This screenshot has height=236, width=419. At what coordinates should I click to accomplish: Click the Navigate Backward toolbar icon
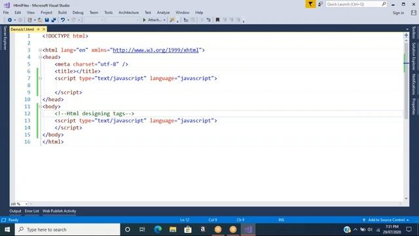(x=10, y=20)
